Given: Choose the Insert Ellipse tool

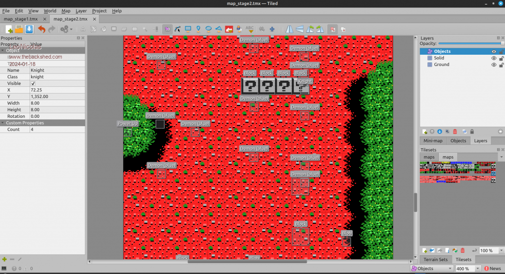Looking at the screenshot, I should coord(209,29).
